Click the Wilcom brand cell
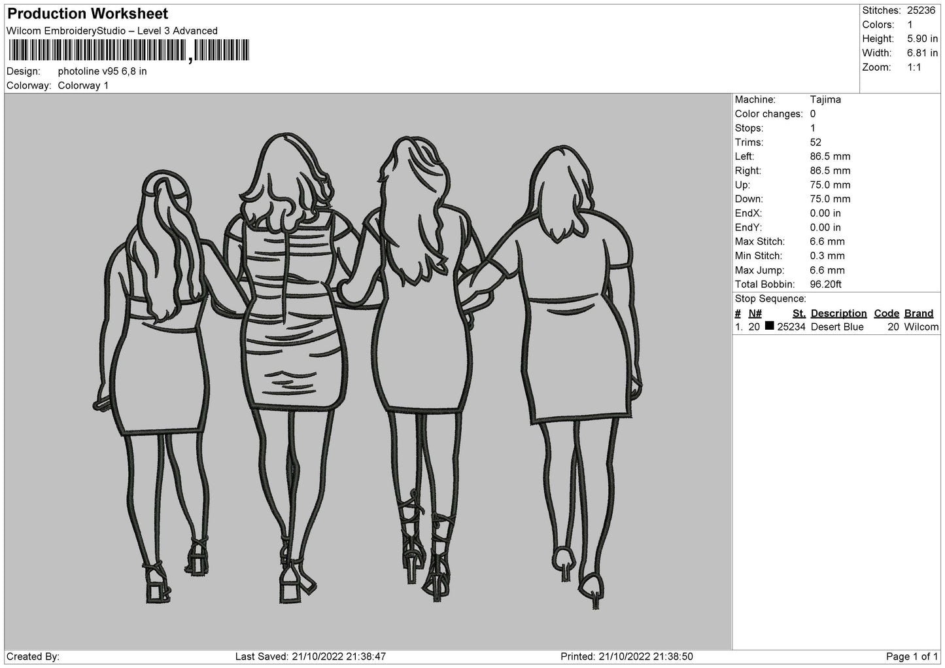This screenshot has height=668, width=945. (921, 327)
